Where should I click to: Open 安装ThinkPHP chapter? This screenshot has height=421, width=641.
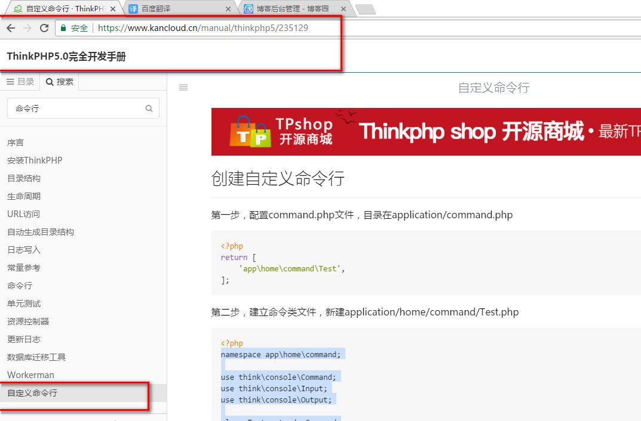pos(35,160)
